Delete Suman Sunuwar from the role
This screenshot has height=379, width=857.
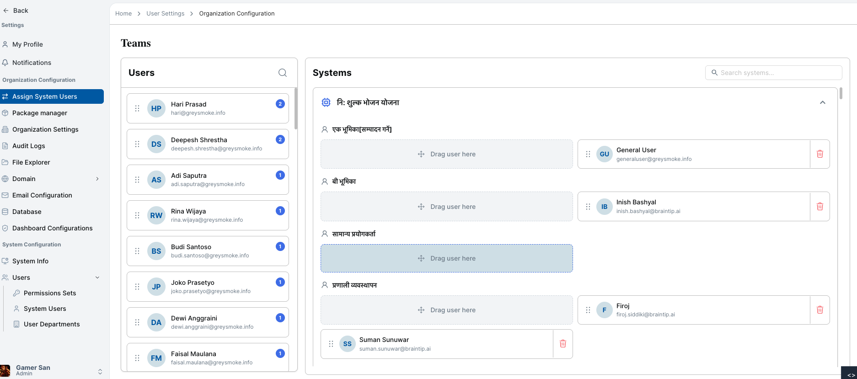pos(563,344)
